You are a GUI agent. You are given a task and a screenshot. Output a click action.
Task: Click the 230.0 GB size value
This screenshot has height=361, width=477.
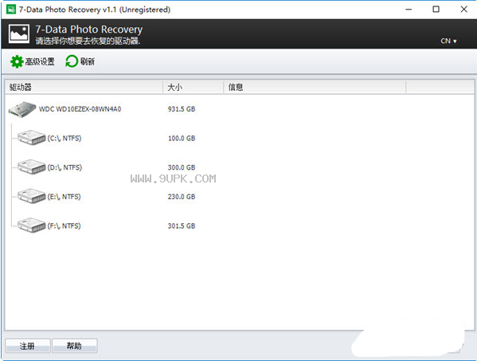coord(182,197)
